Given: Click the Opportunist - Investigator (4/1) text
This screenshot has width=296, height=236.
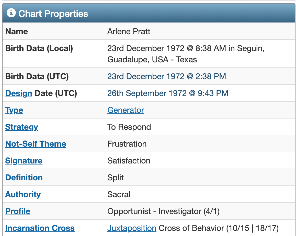Looking at the screenshot, I should click(x=164, y=211).
